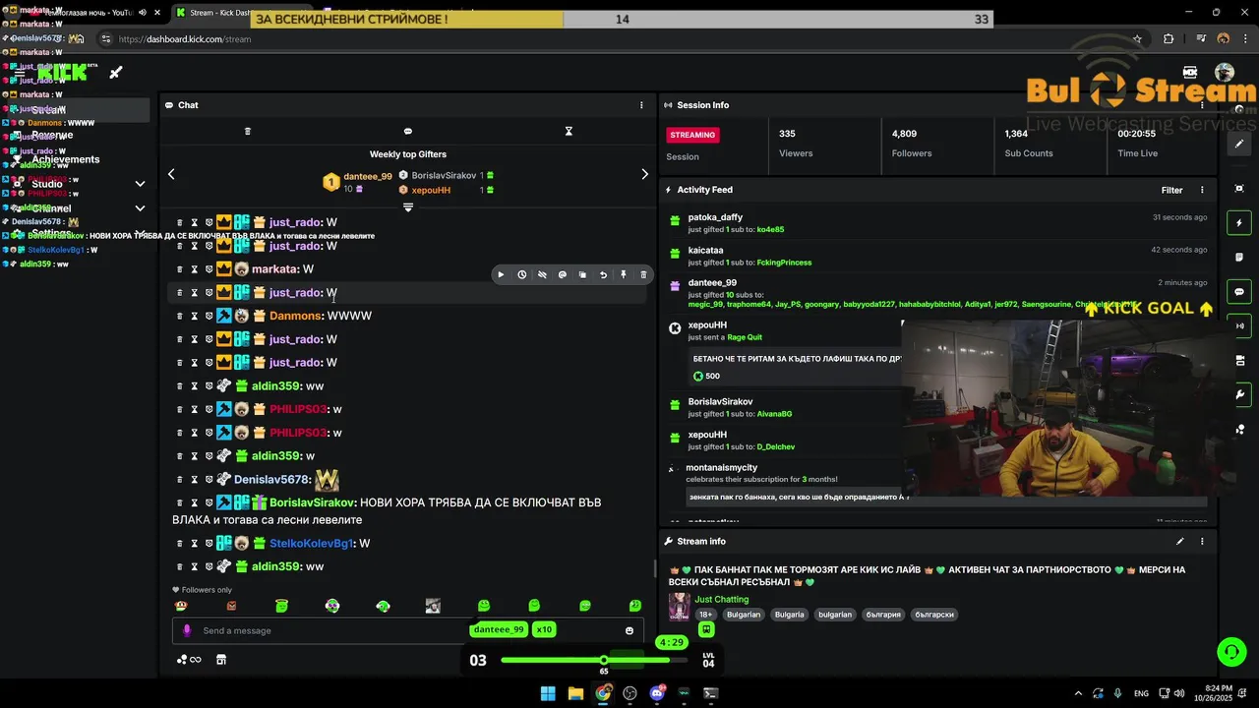
Task: Click the reply arrow in message hover toolbar
Action: [x=603, y=275]
